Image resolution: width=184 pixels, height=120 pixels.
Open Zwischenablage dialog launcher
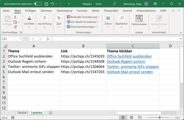tap(21, 32)
